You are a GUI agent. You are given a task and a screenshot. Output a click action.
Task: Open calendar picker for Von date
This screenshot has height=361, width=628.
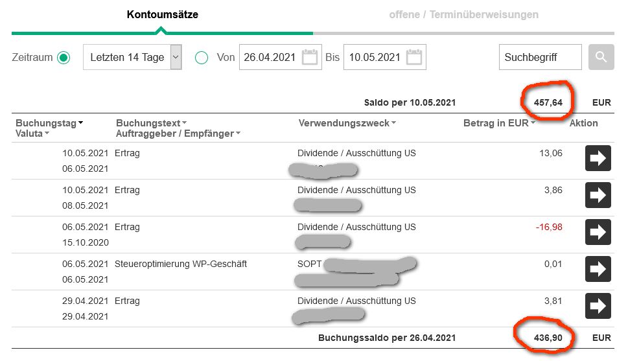tap(310, 57)
